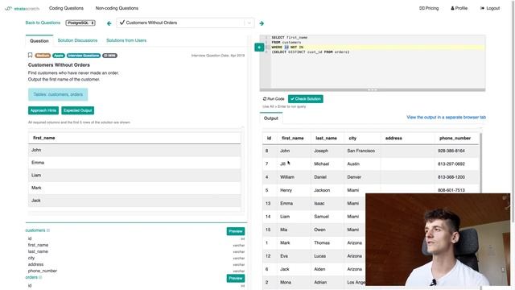Click the last_name column header in output

[x=326, y=138]
